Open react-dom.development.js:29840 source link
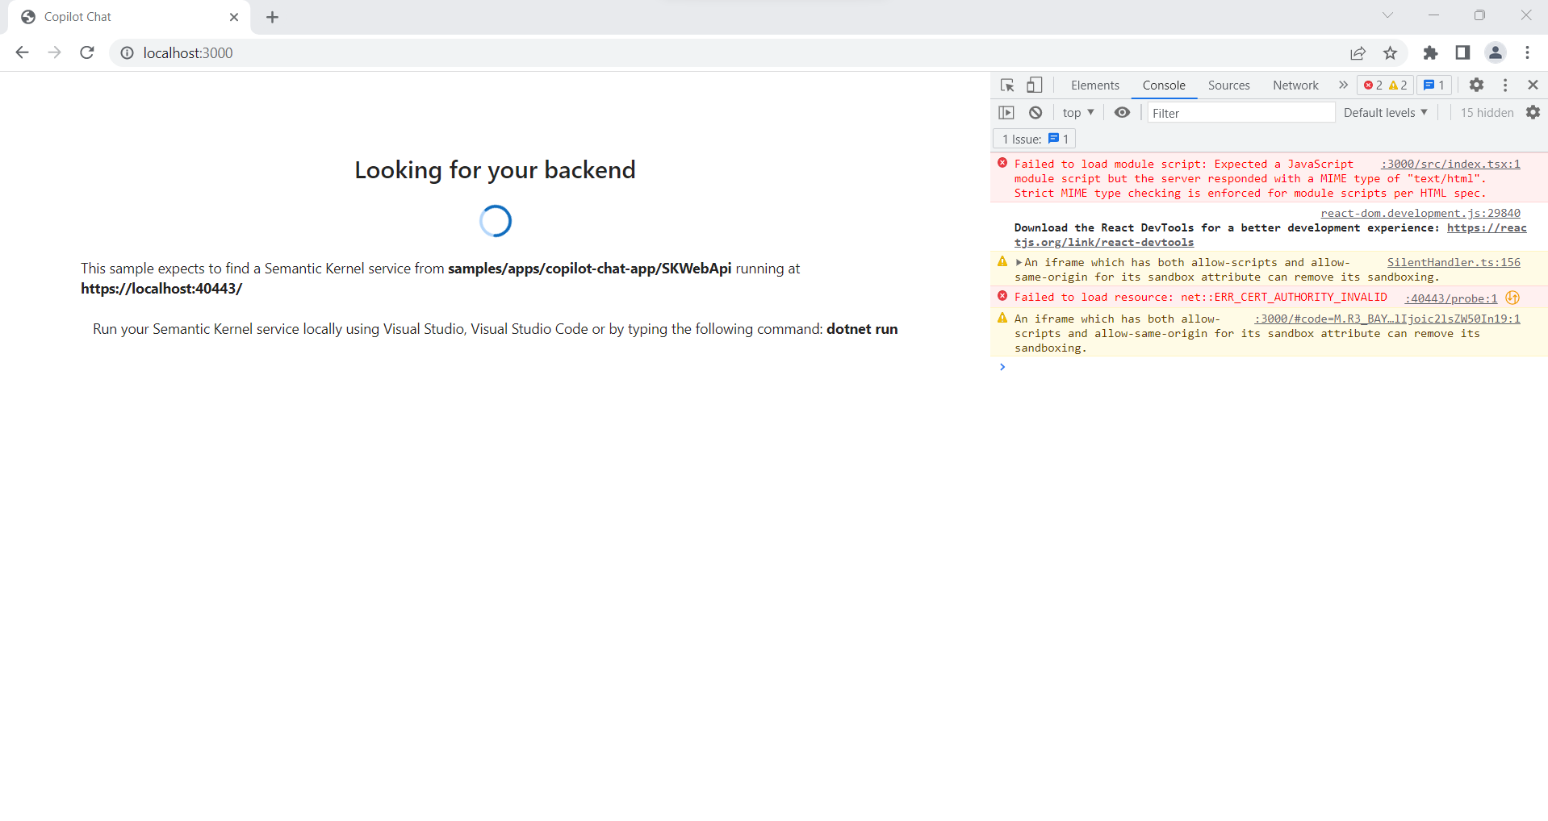1548x821 pixels. click(x=1420, y=213)
